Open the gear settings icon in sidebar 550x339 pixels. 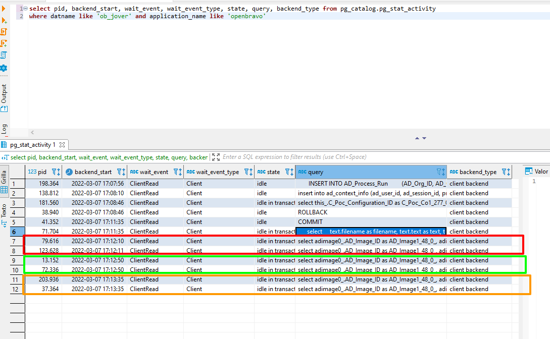[4, 68]
